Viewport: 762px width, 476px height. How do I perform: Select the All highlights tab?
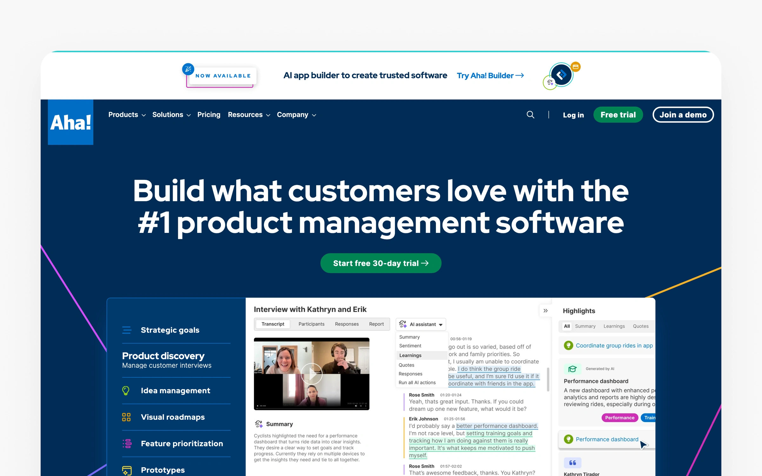(567, 326)
